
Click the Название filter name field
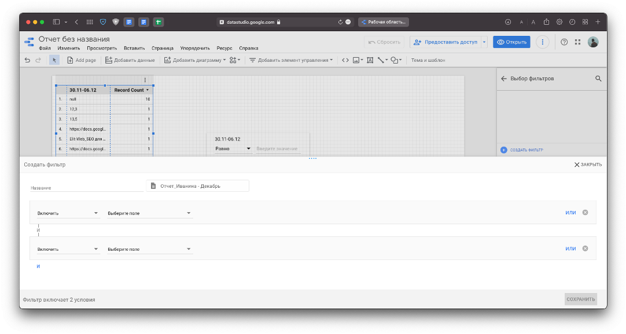pos(87,187)
